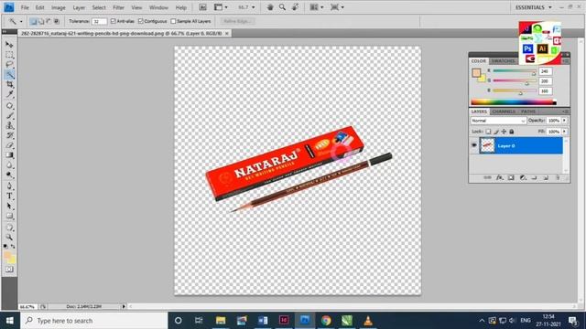Select the Move tool
This screenshot has height=329, width=586.
click(9, 45)
